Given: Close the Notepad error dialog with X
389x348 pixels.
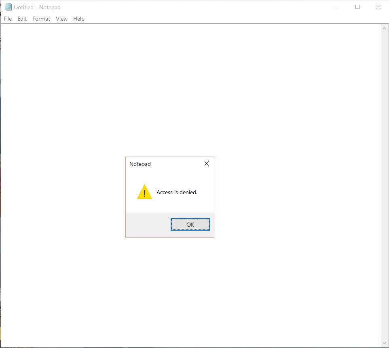Looking at the screenshot, I should [206, 163].
